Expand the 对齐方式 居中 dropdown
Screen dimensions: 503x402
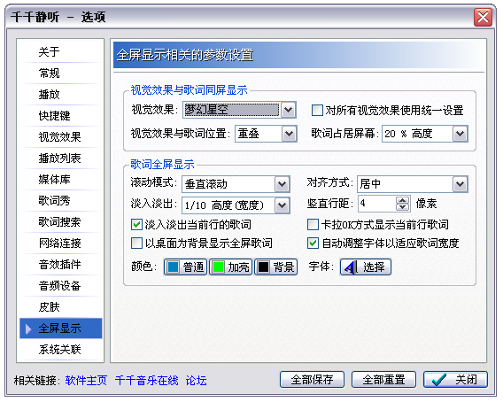coord(460,184)
